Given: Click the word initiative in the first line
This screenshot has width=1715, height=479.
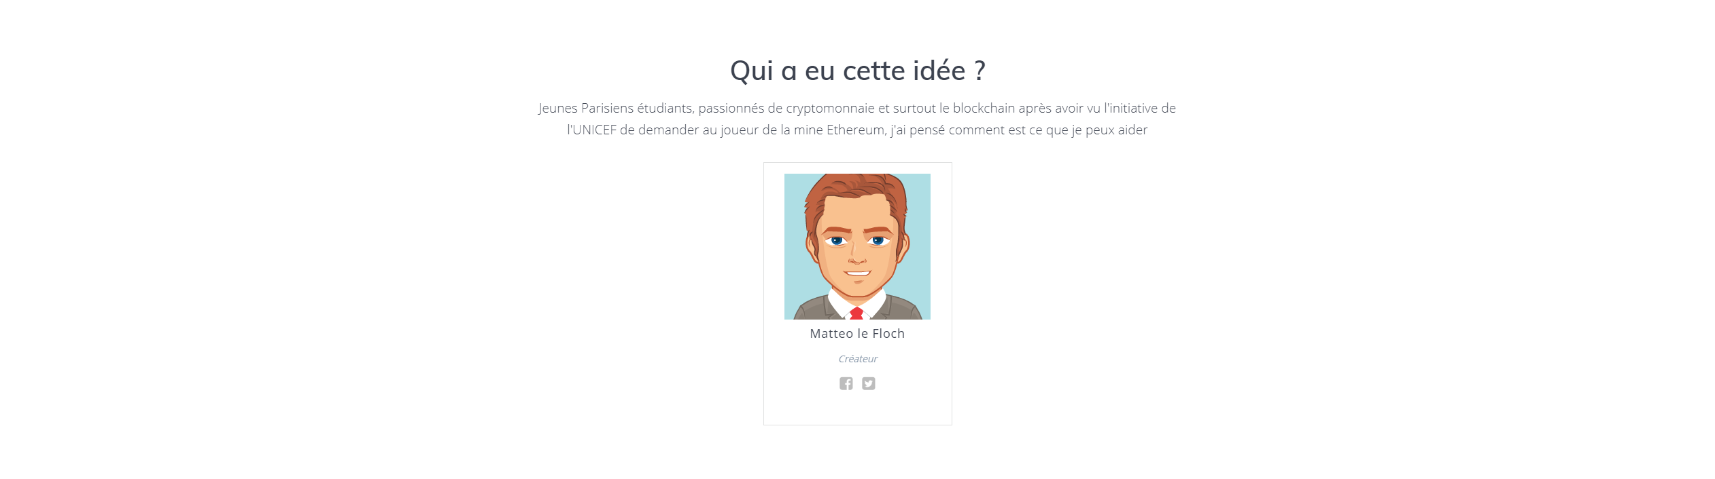Looking at the screenshot, I should [1133, 108].
